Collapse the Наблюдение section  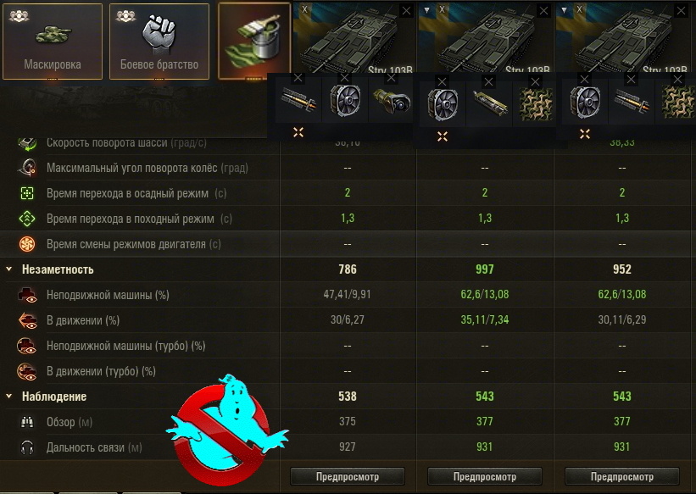[8, 396]
